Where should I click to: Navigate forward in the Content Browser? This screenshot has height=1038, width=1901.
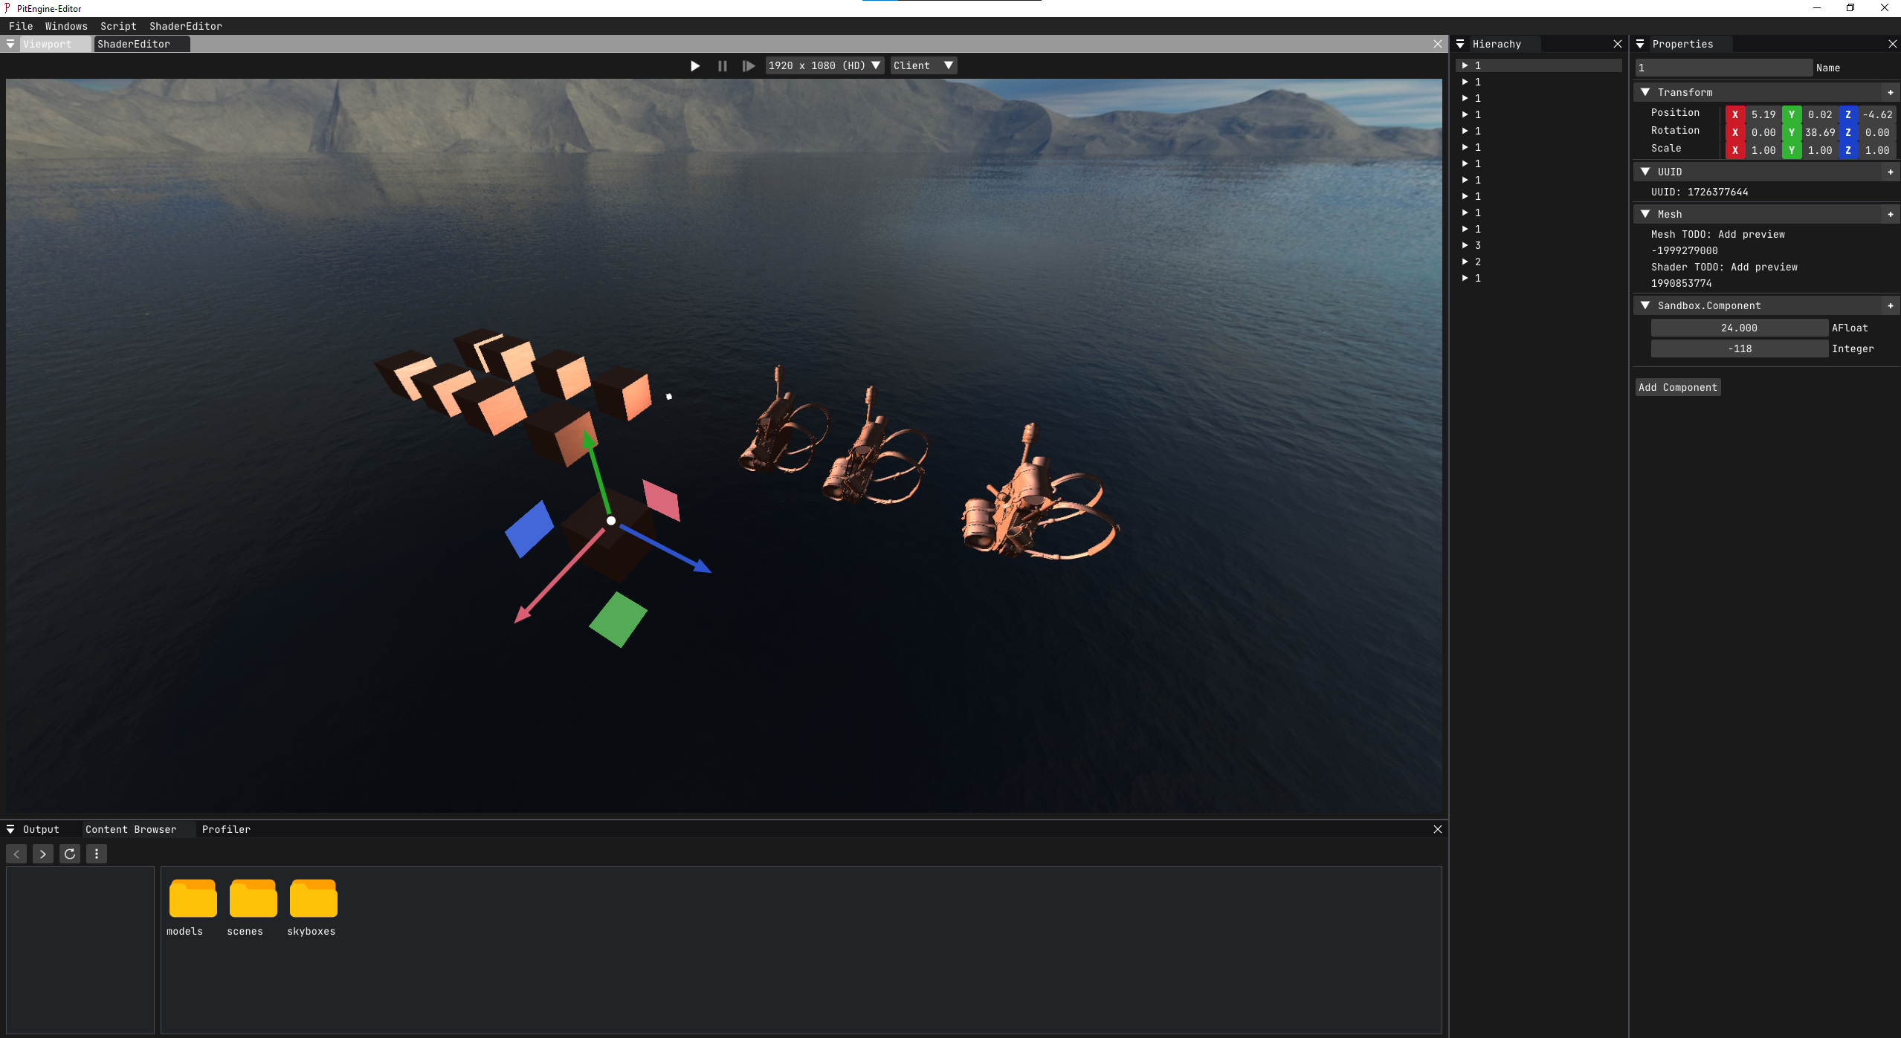(x=42, y=854)
